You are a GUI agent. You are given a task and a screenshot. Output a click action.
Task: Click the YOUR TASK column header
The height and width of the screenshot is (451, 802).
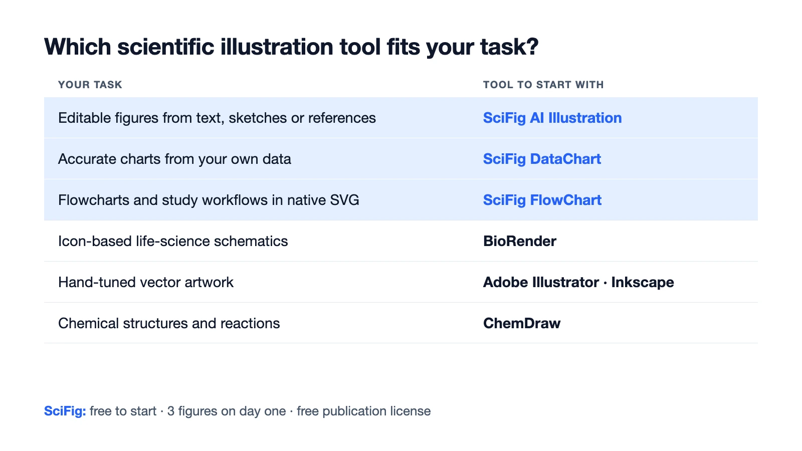click(x=90, y=85)
